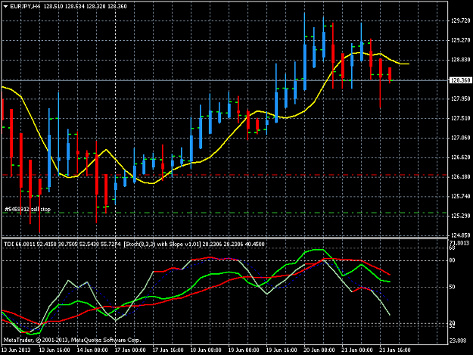Click the 17 Jun 00:00 time label
Screen dimensions: 473x355
click(130, 350)
